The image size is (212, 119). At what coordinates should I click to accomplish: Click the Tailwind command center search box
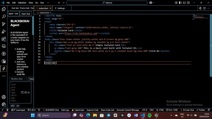click(107, 3)
